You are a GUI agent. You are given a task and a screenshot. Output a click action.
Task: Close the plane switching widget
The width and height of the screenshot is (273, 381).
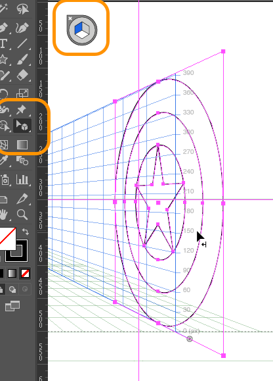[x=70, y=18]
